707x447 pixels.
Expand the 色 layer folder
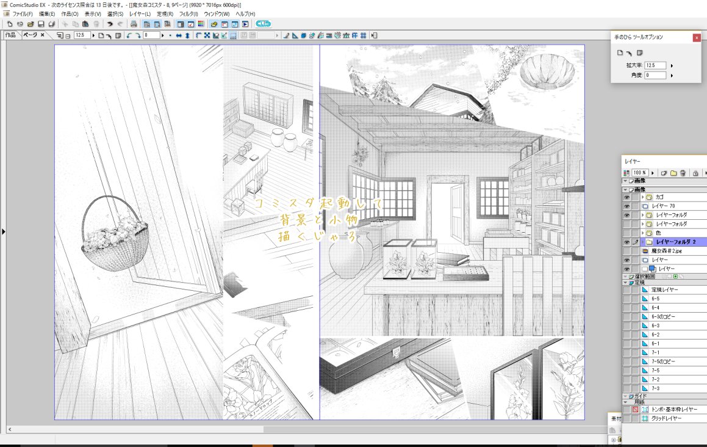pos(643,233)
